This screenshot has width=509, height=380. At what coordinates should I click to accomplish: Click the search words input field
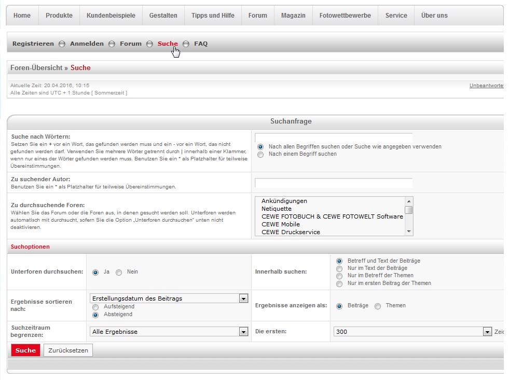(x=334, y=138)
